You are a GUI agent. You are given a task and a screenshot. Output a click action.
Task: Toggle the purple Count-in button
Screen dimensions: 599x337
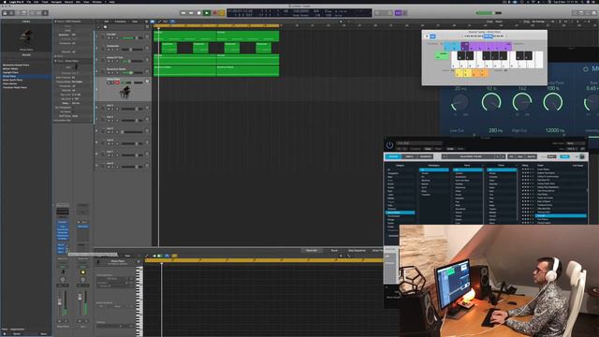(x=398, y=13)
